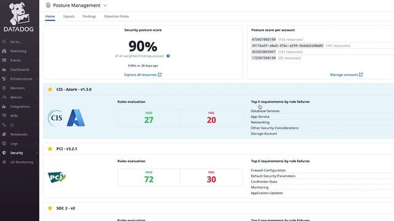
Task: Select the Watchdog binoculars icon
Action: pos(4,51)
